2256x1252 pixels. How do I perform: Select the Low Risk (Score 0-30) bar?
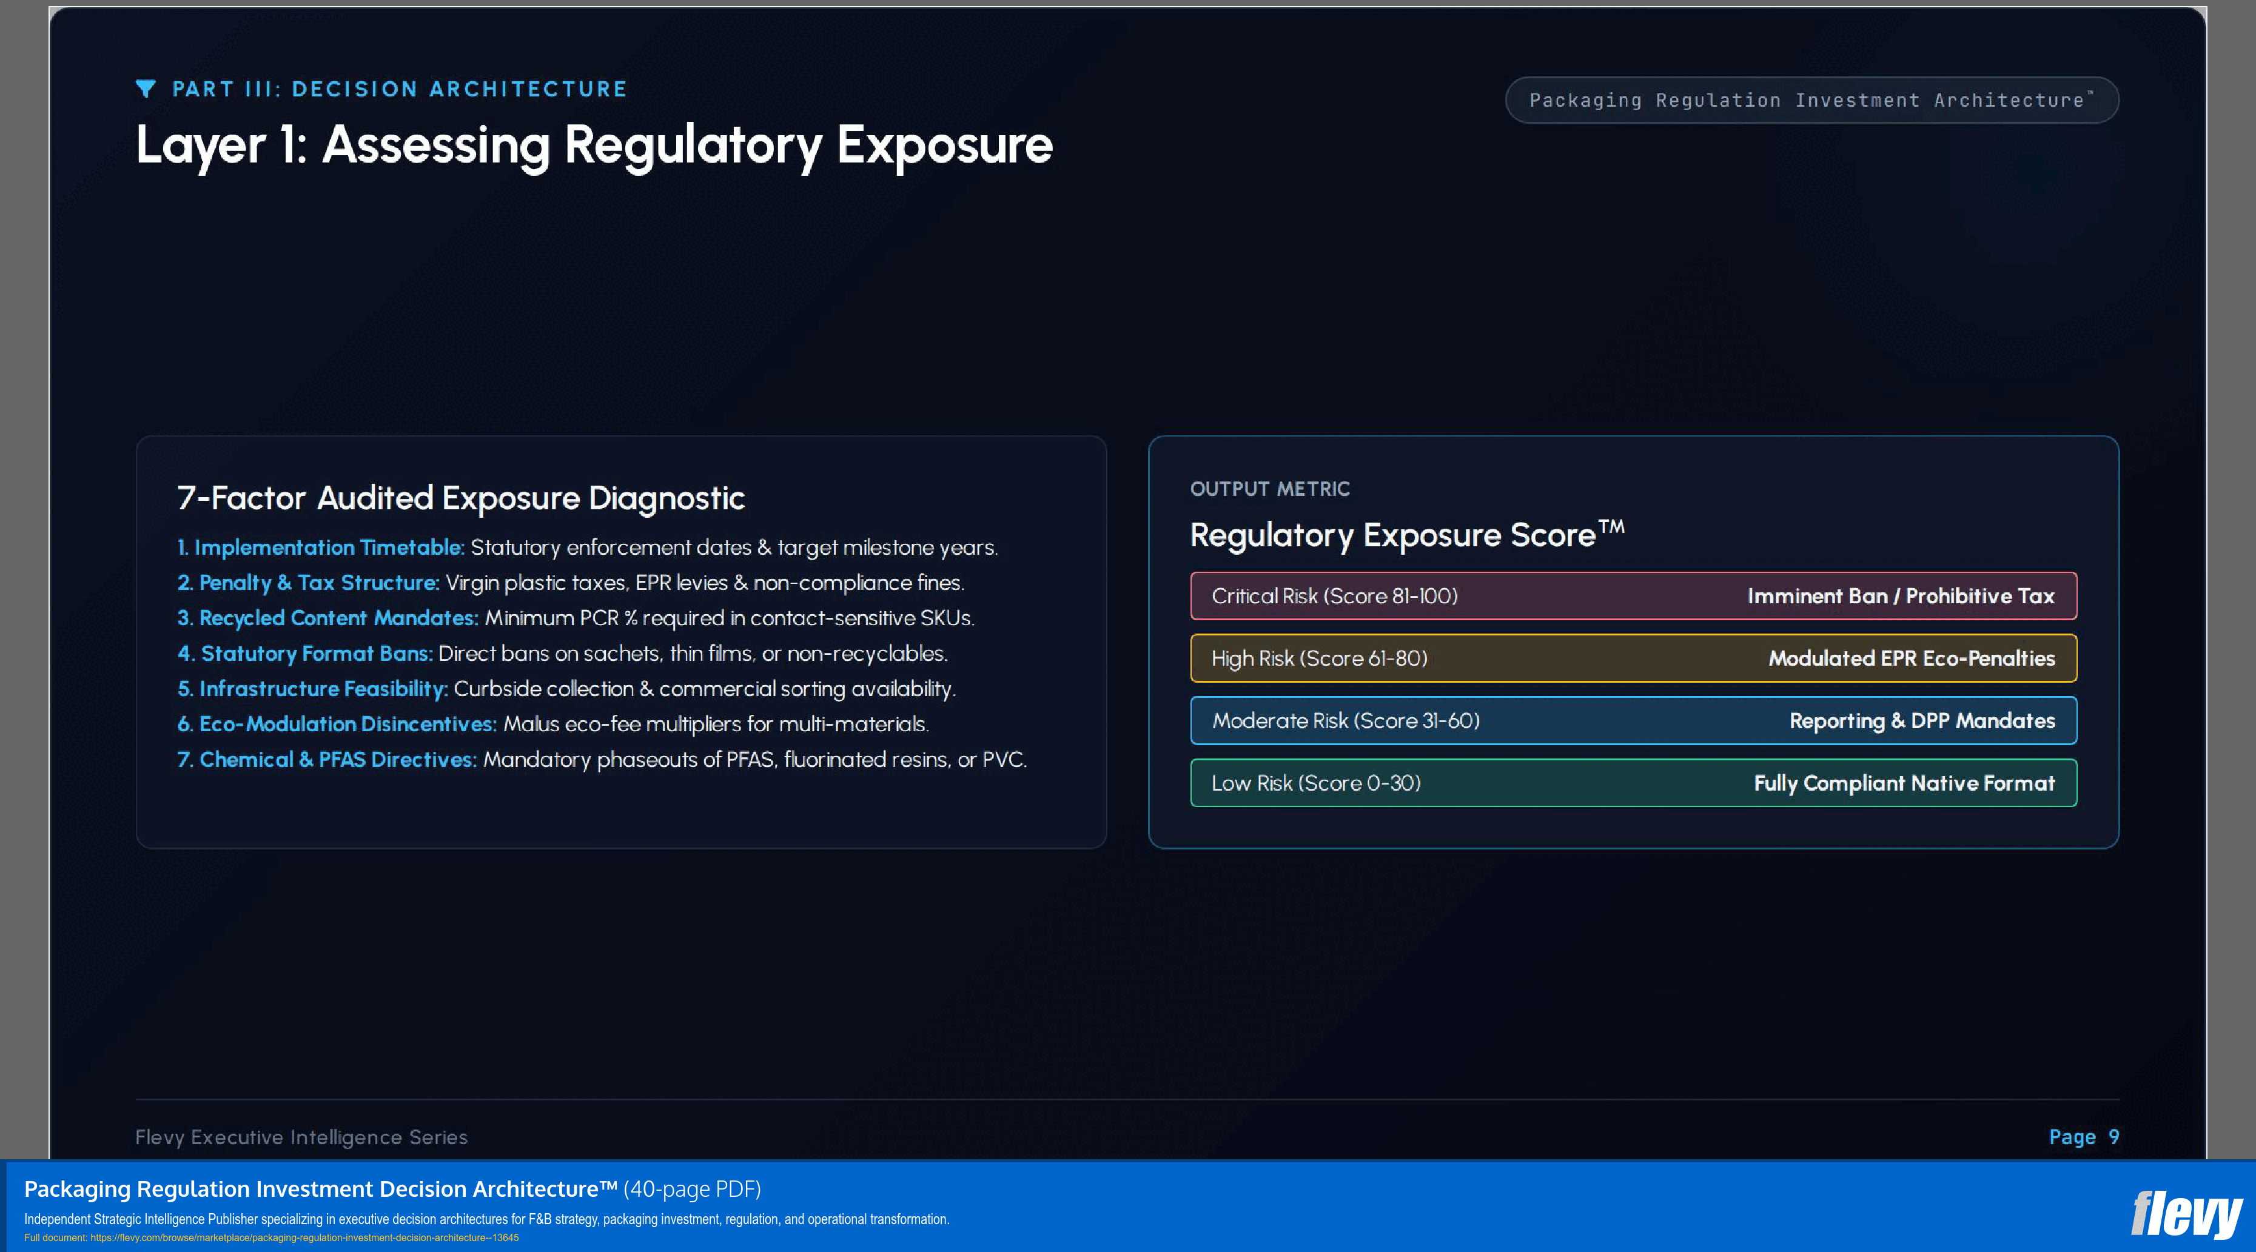pyautogui.click(x=1633, y=783)
